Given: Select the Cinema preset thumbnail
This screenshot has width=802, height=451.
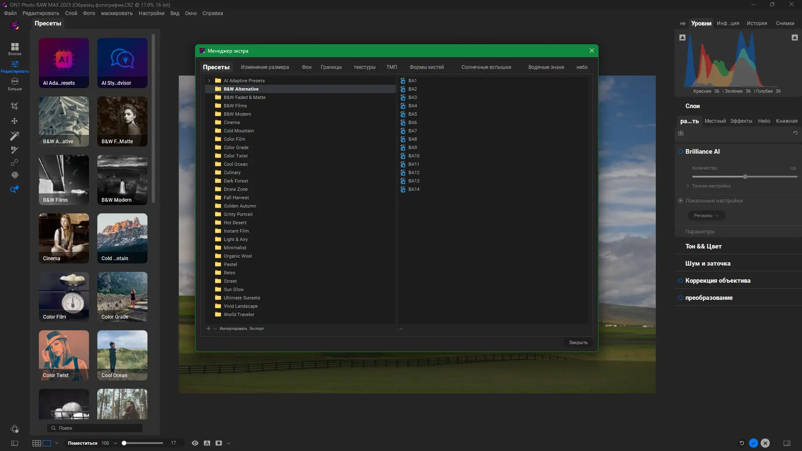Looking at the screenshot, I should [64, 238].
